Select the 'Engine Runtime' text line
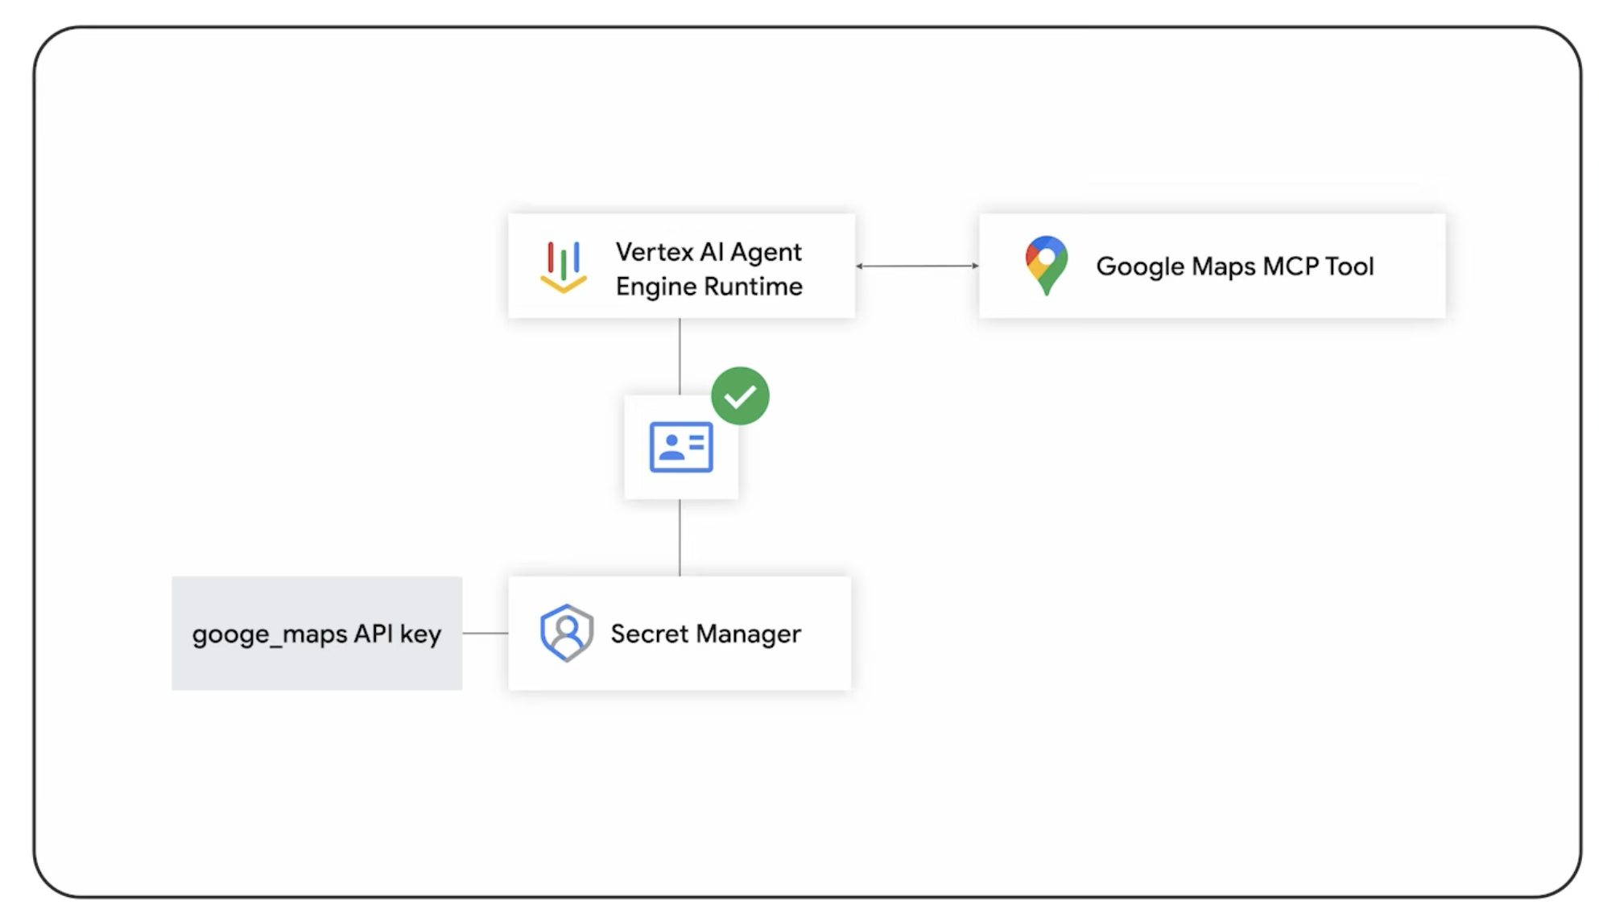This screenshot has height=913, width=1599. coord(709,287)
